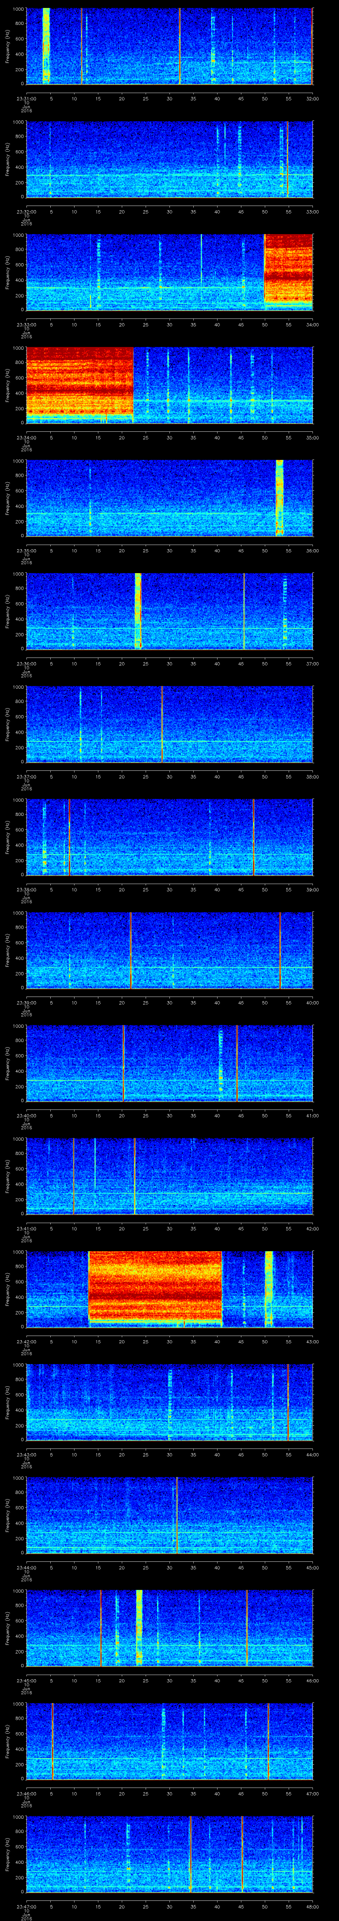Click the "48:00" end time label

click(x=312, y=1906)
